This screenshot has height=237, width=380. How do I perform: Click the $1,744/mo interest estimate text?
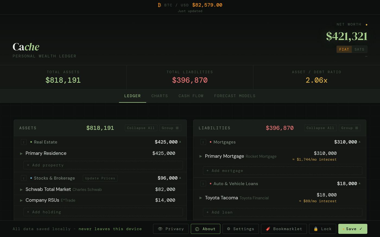pyautogui.click(x=314, y=160)
